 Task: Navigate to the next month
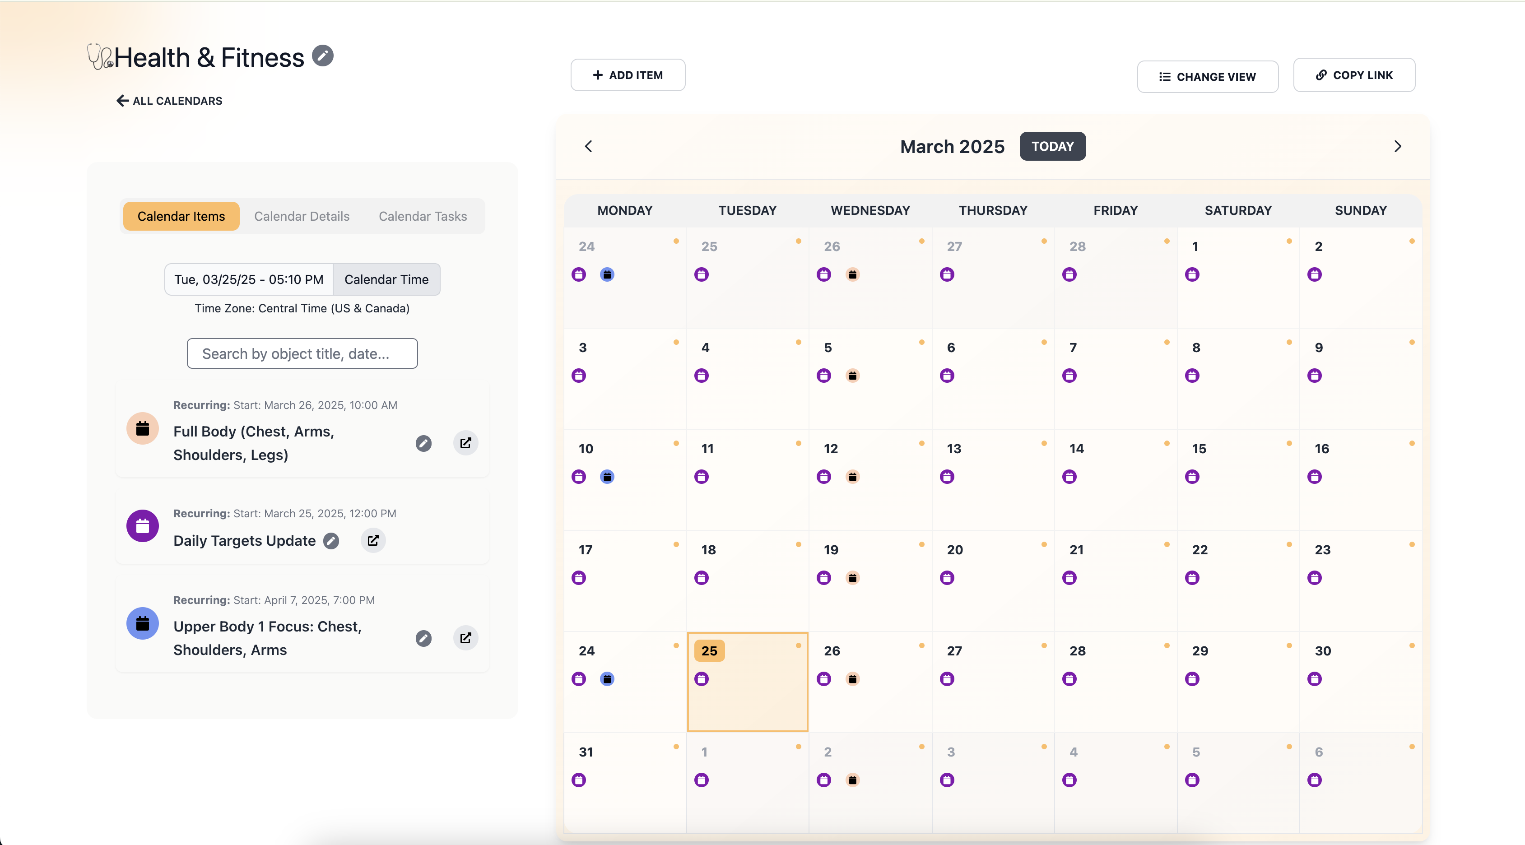1398,146
